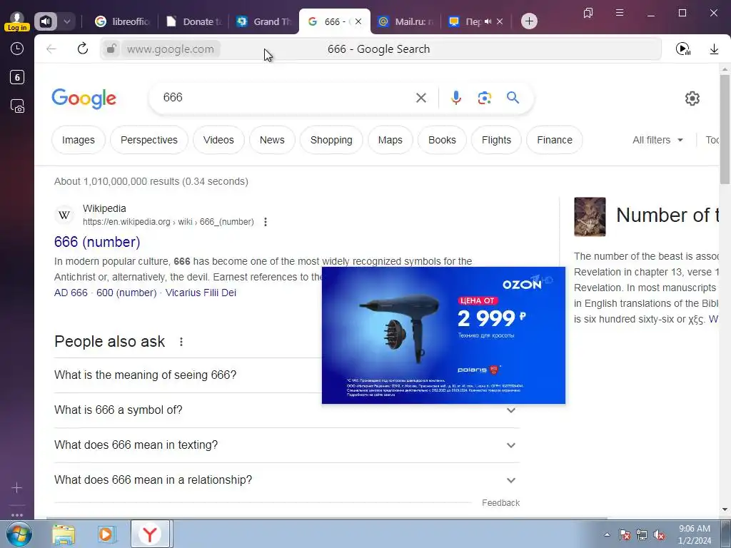Open the All filters dropdown
The image size is (731, 548).
(x=657, y=140)
